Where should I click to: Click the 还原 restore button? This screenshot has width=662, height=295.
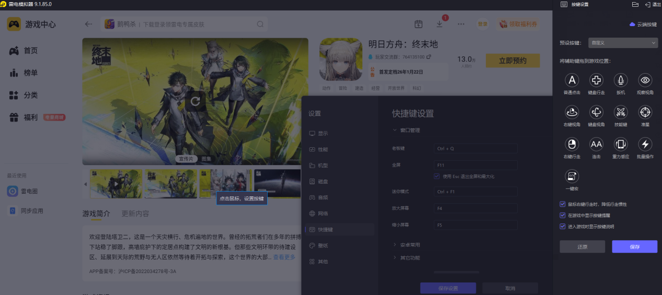pos(582,247)
